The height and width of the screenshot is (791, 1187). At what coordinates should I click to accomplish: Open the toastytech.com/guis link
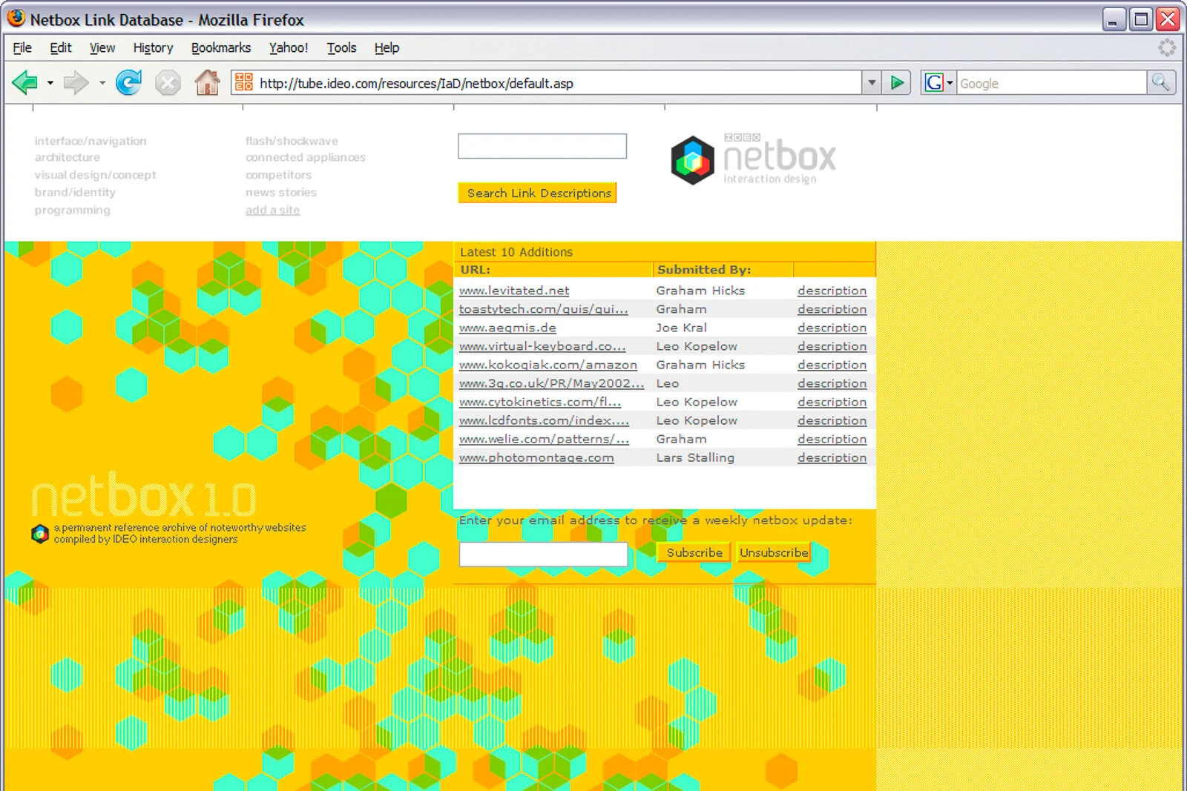click(543, 309)
